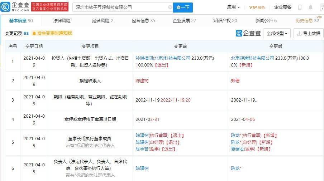The height and width of the screenshot is (181, 324).
Task: Switch to 企业发展 tab
Action: 184,21
